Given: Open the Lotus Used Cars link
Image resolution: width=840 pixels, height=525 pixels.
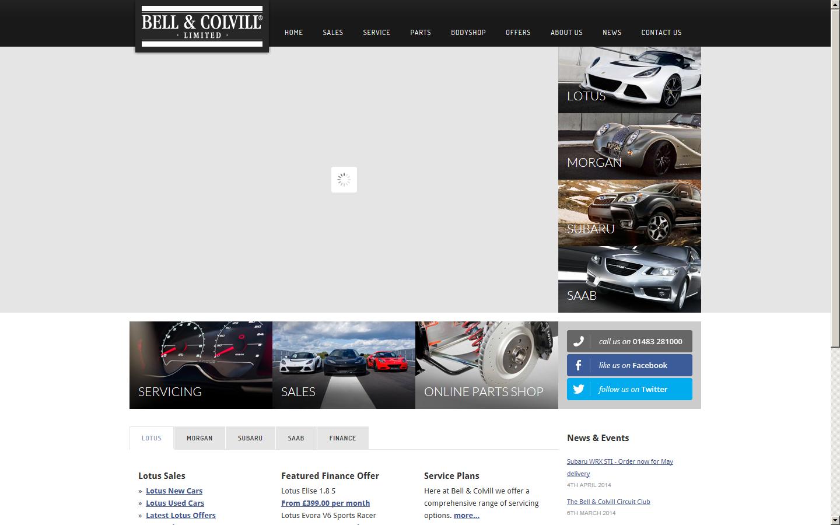Looking at the screenshot, I should (175, 503).
